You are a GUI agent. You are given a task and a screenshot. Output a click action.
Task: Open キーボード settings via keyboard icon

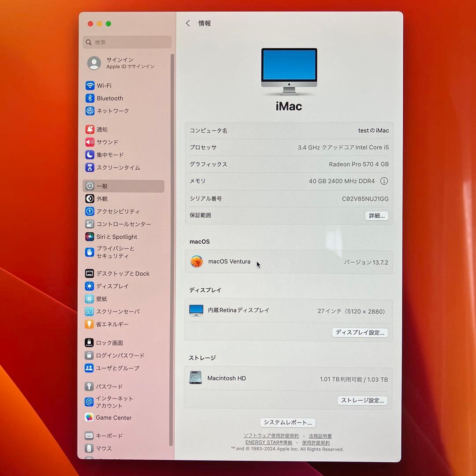point(89,436)
